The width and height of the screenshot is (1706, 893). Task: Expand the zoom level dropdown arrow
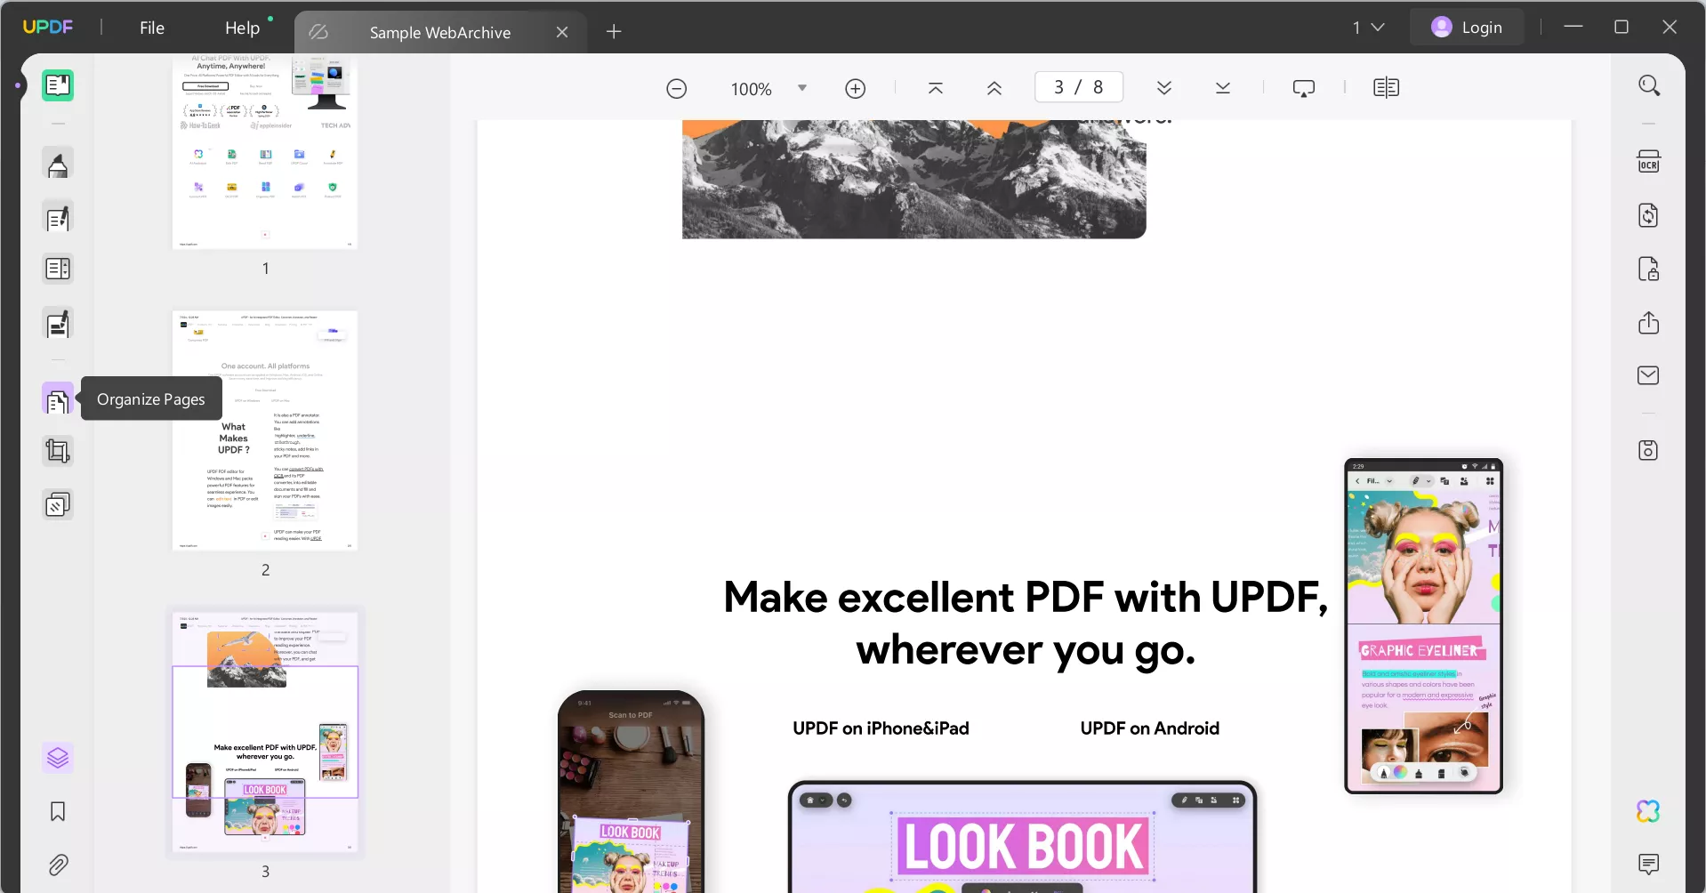click(802, 88)
